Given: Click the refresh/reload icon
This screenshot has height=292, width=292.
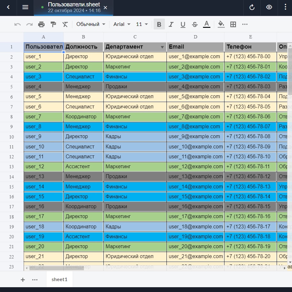Looking at the screenshot, I should (252, 7).
